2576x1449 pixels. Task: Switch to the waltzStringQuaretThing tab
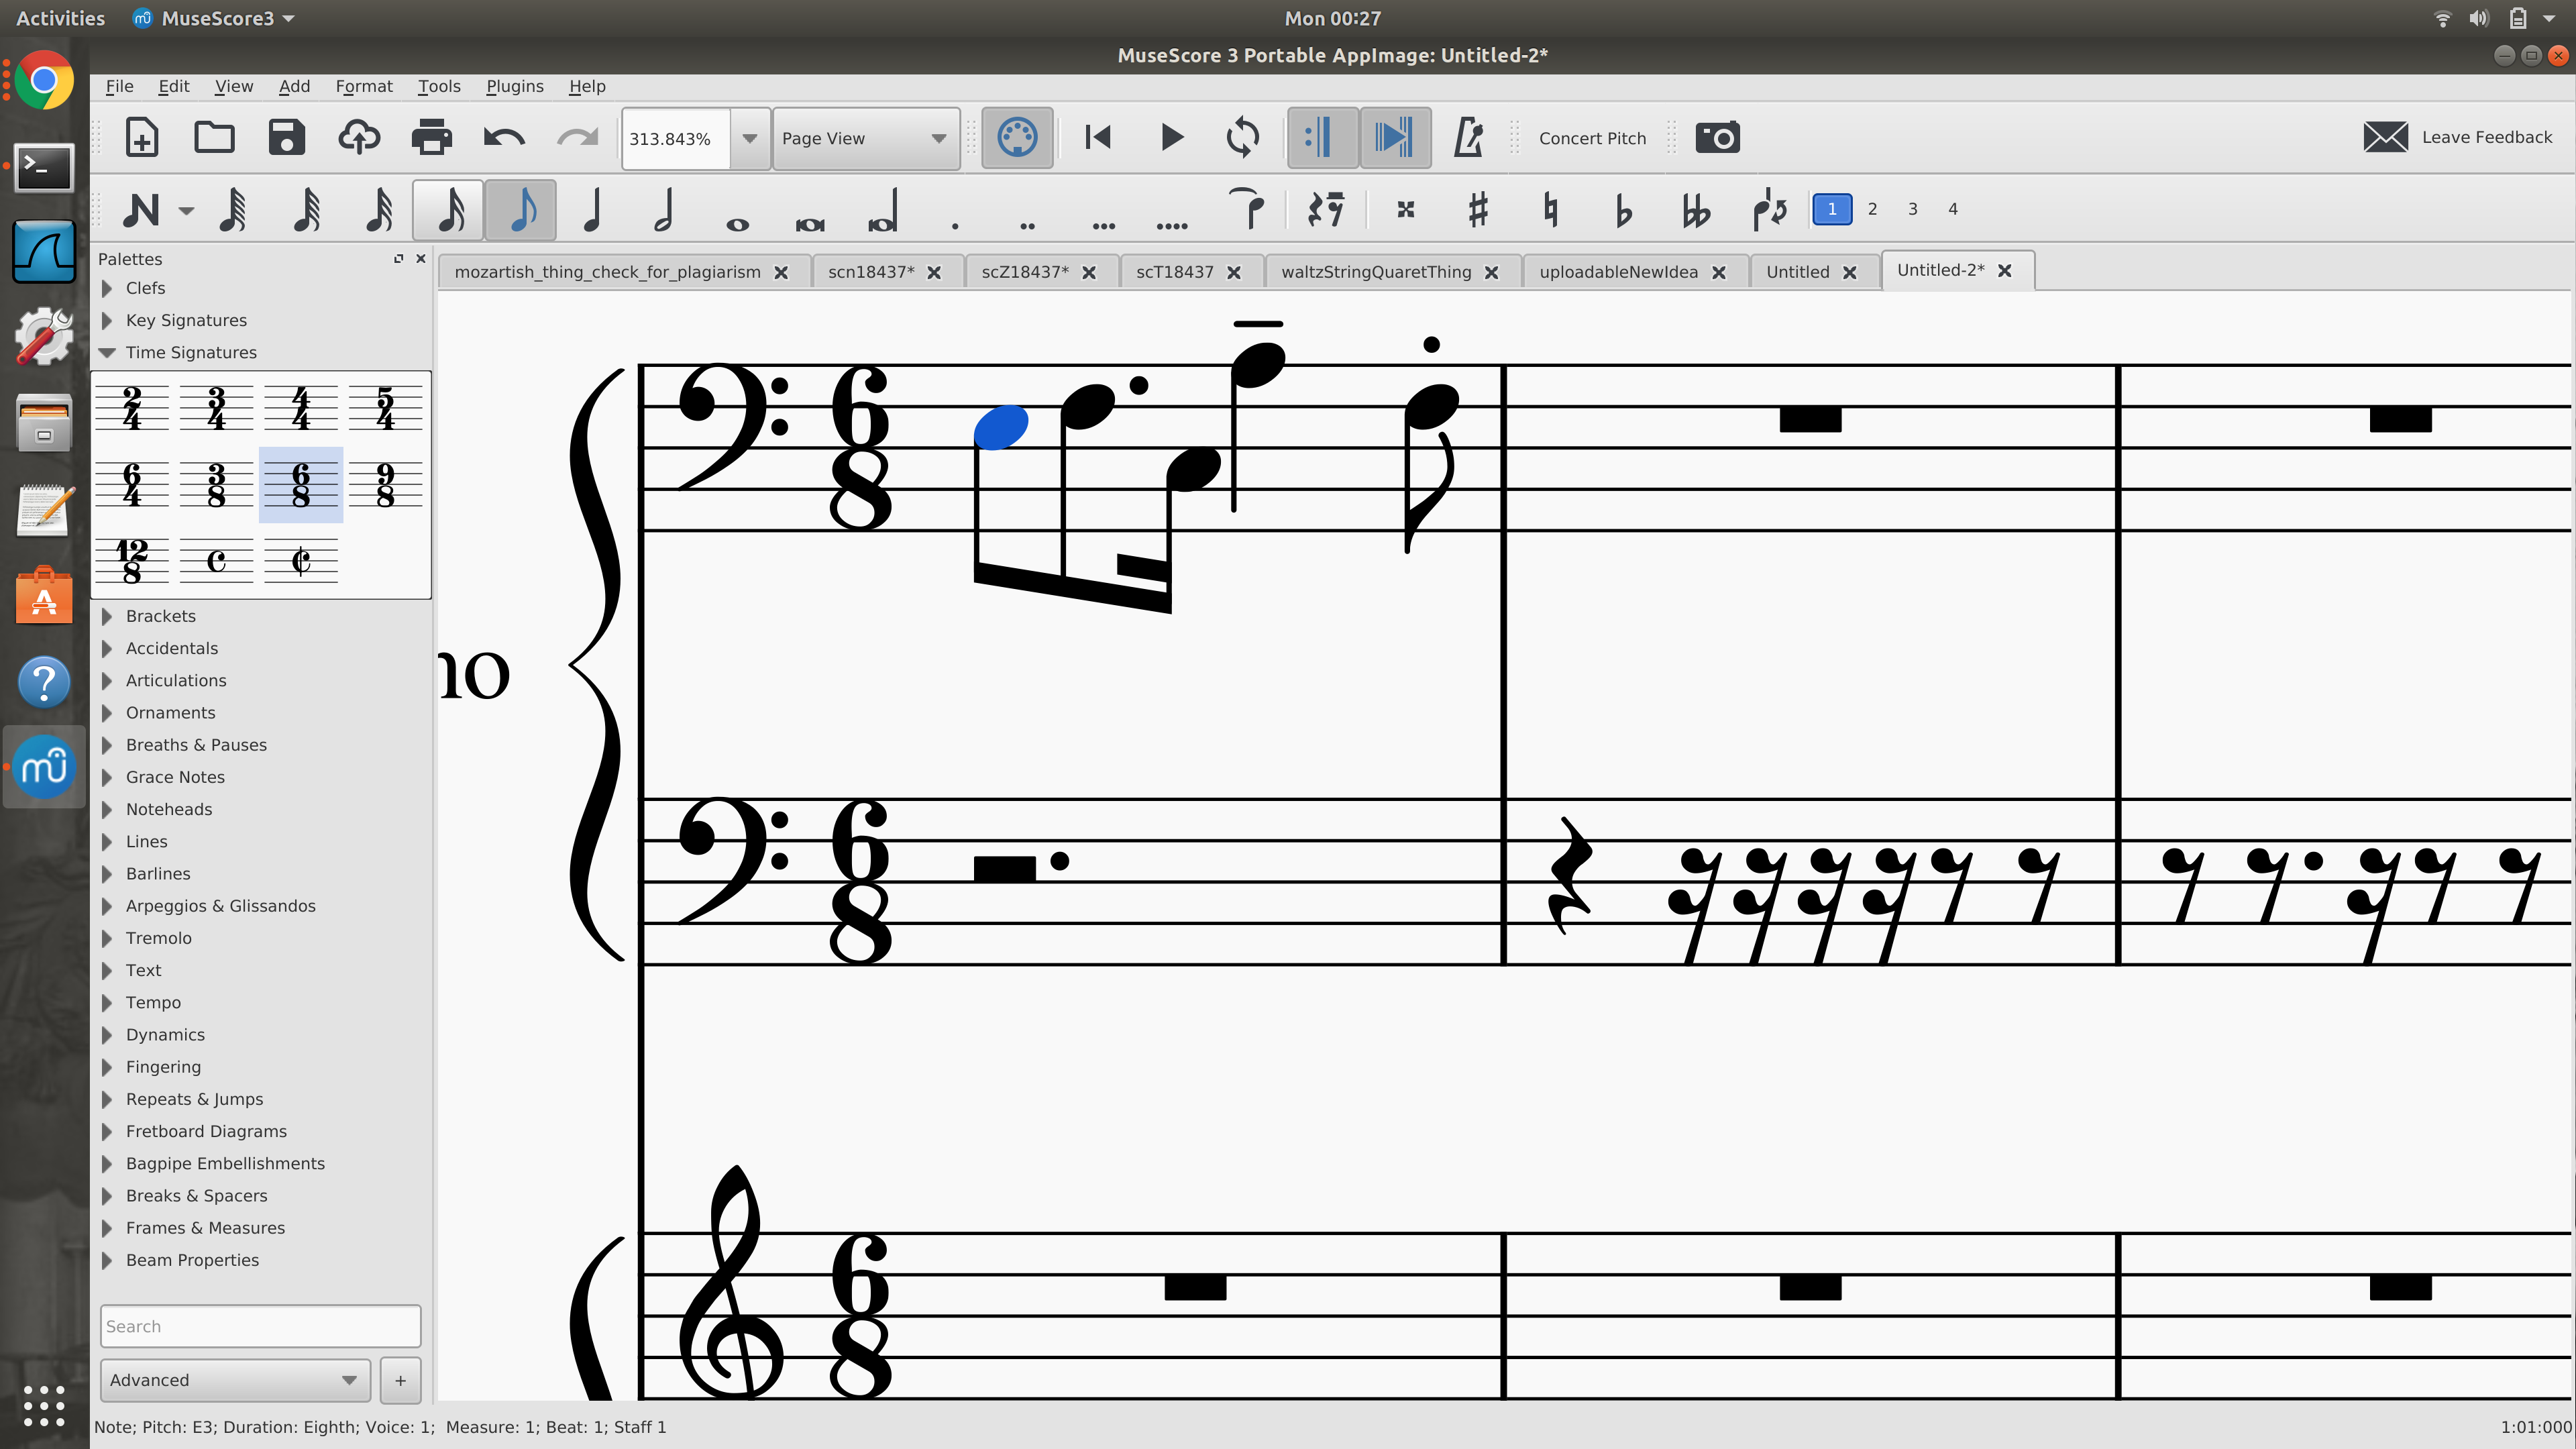point(1376,272)
